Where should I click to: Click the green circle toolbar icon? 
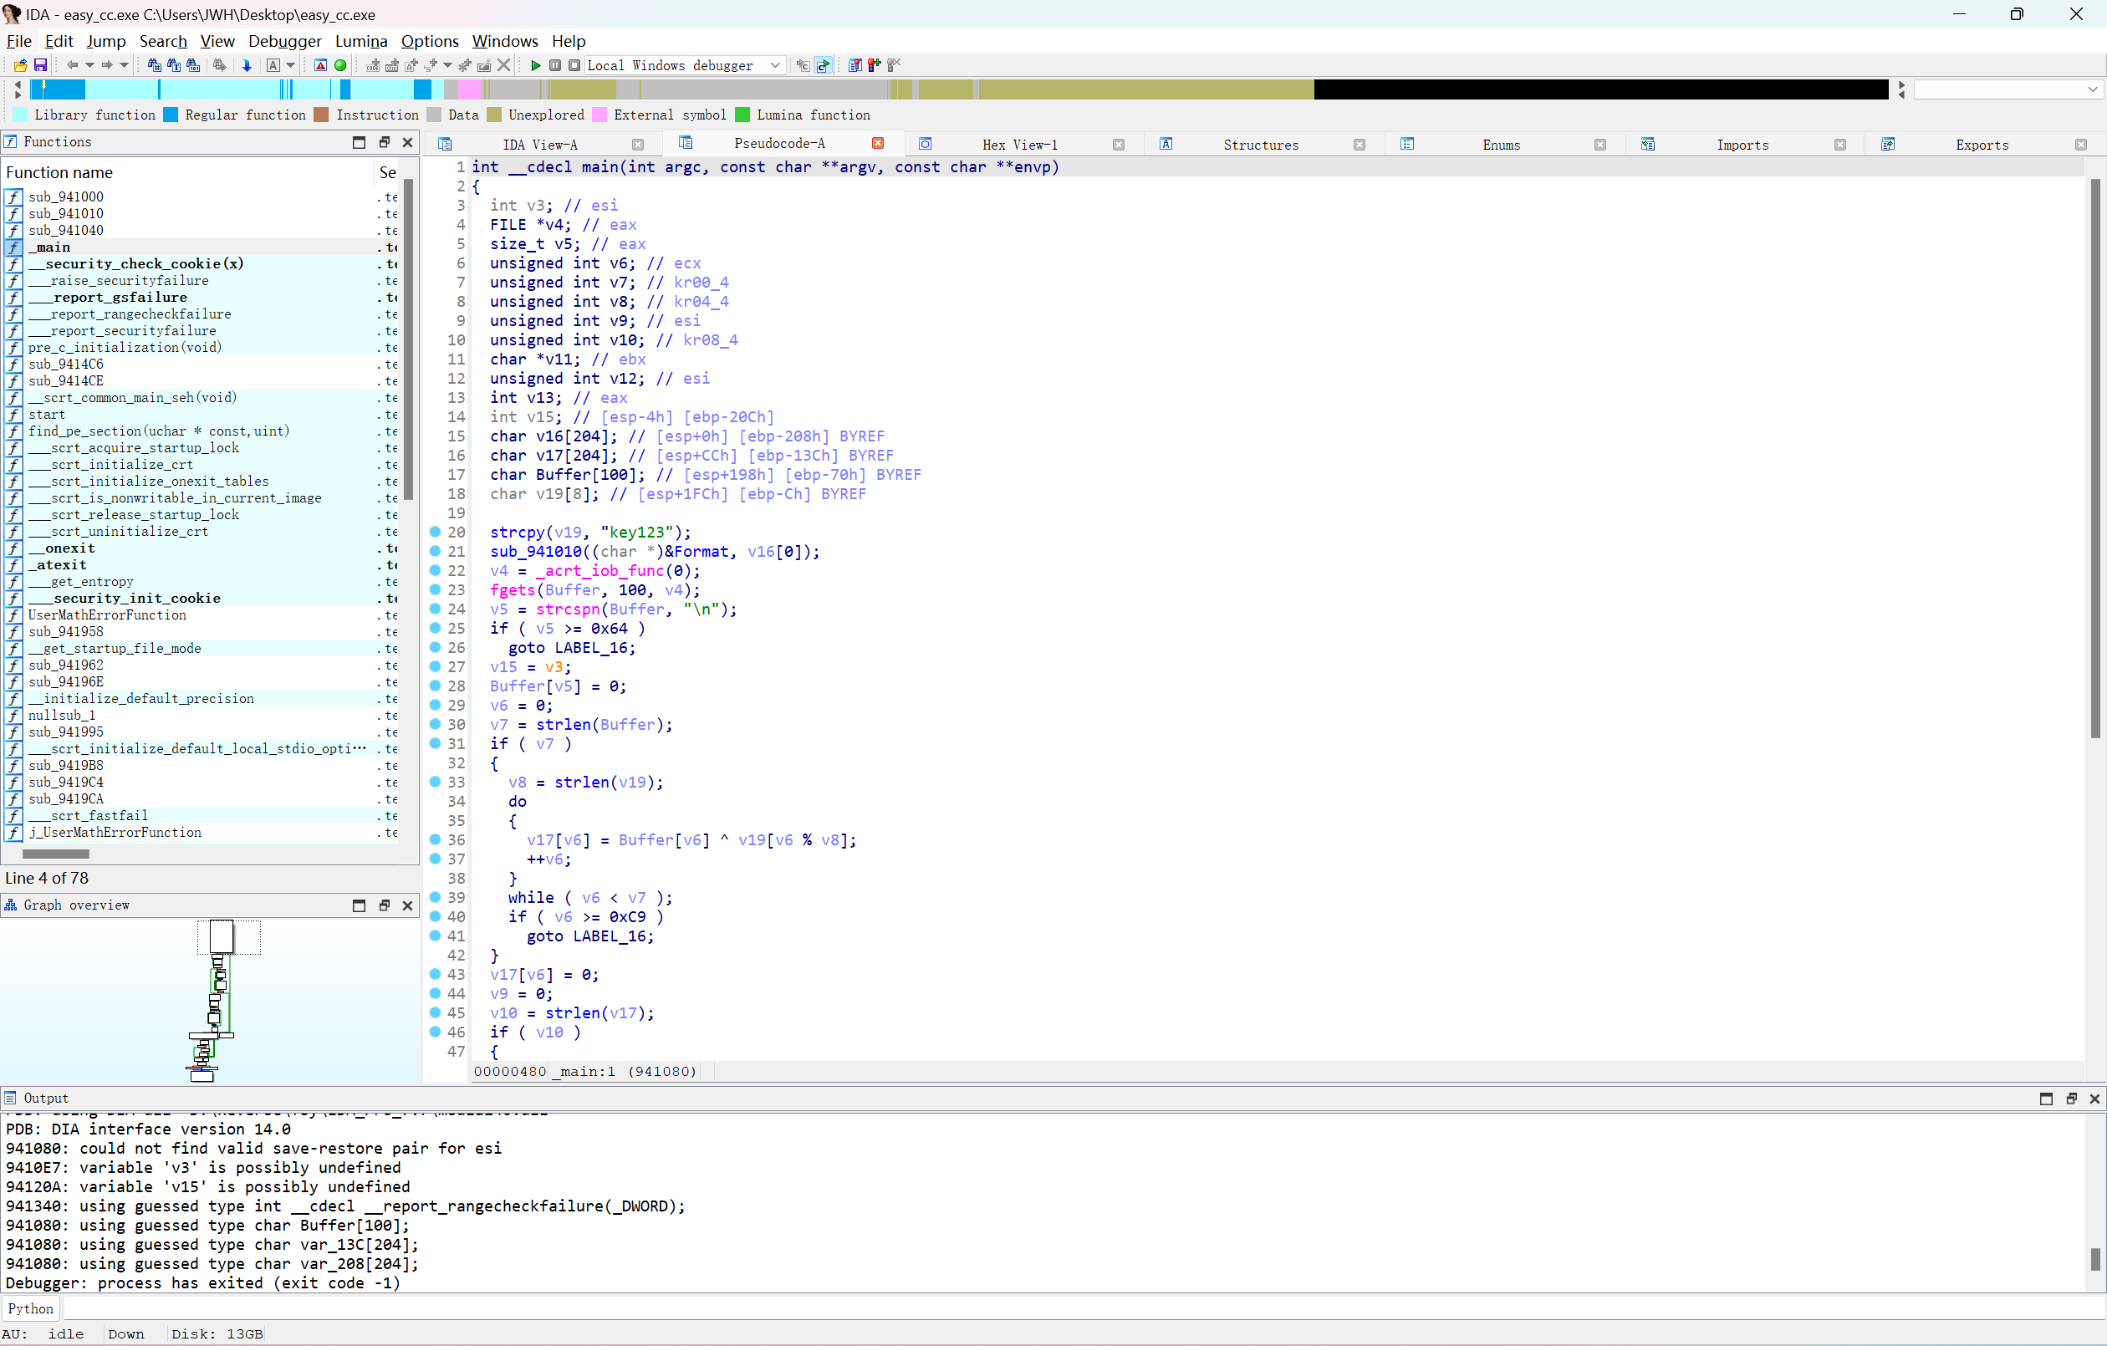340,64
